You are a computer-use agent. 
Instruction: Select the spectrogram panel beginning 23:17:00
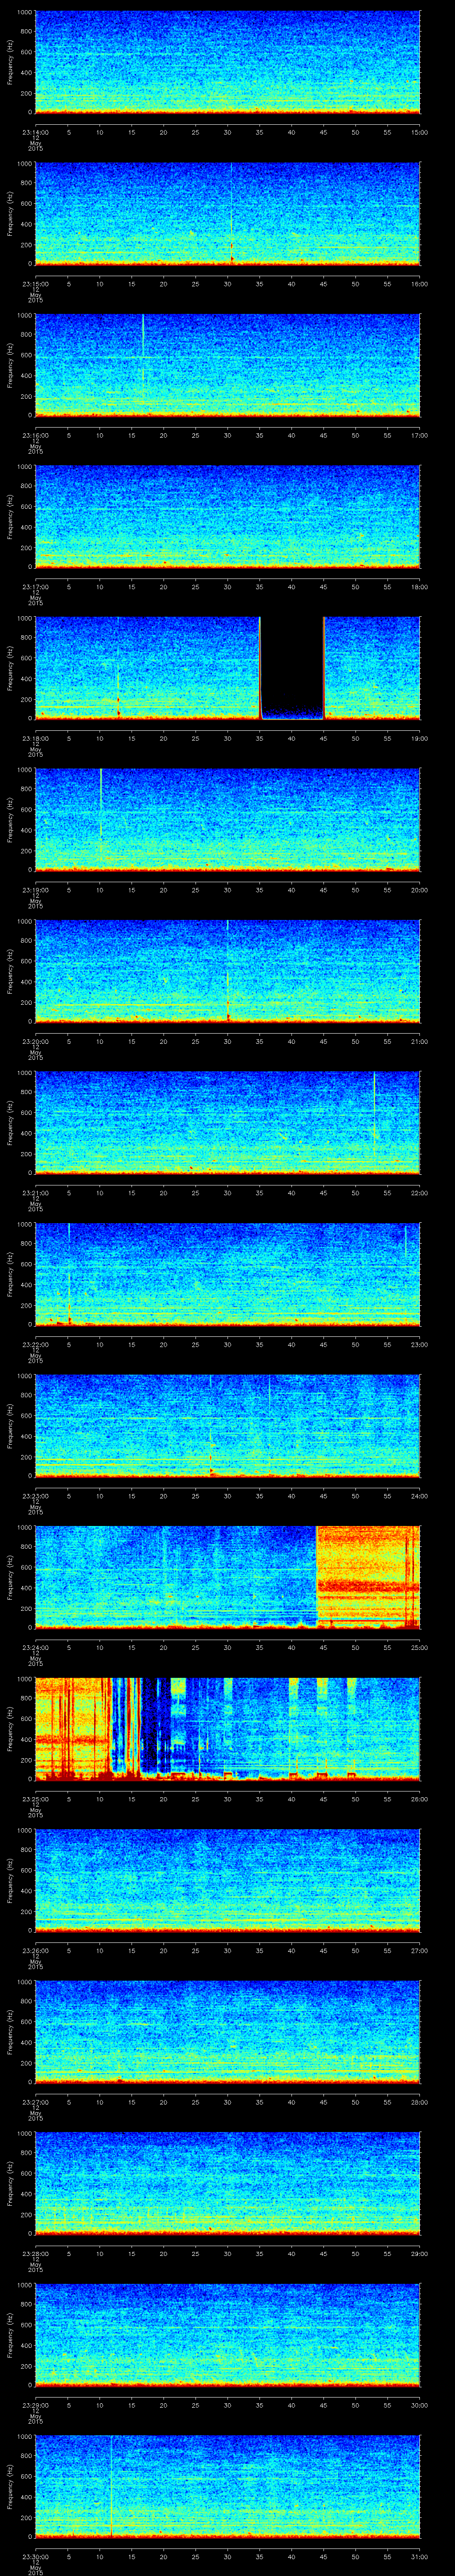pyautogui.click(x=227, y=516)
